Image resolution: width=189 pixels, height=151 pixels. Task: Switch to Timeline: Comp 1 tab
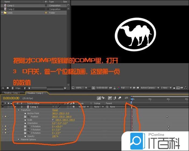click(x=12, y=93)
